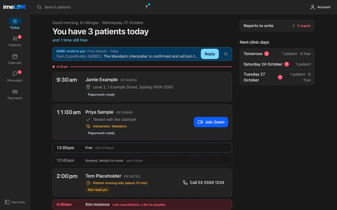Dismiss the MSBC message banner

(x=226, y=54)
